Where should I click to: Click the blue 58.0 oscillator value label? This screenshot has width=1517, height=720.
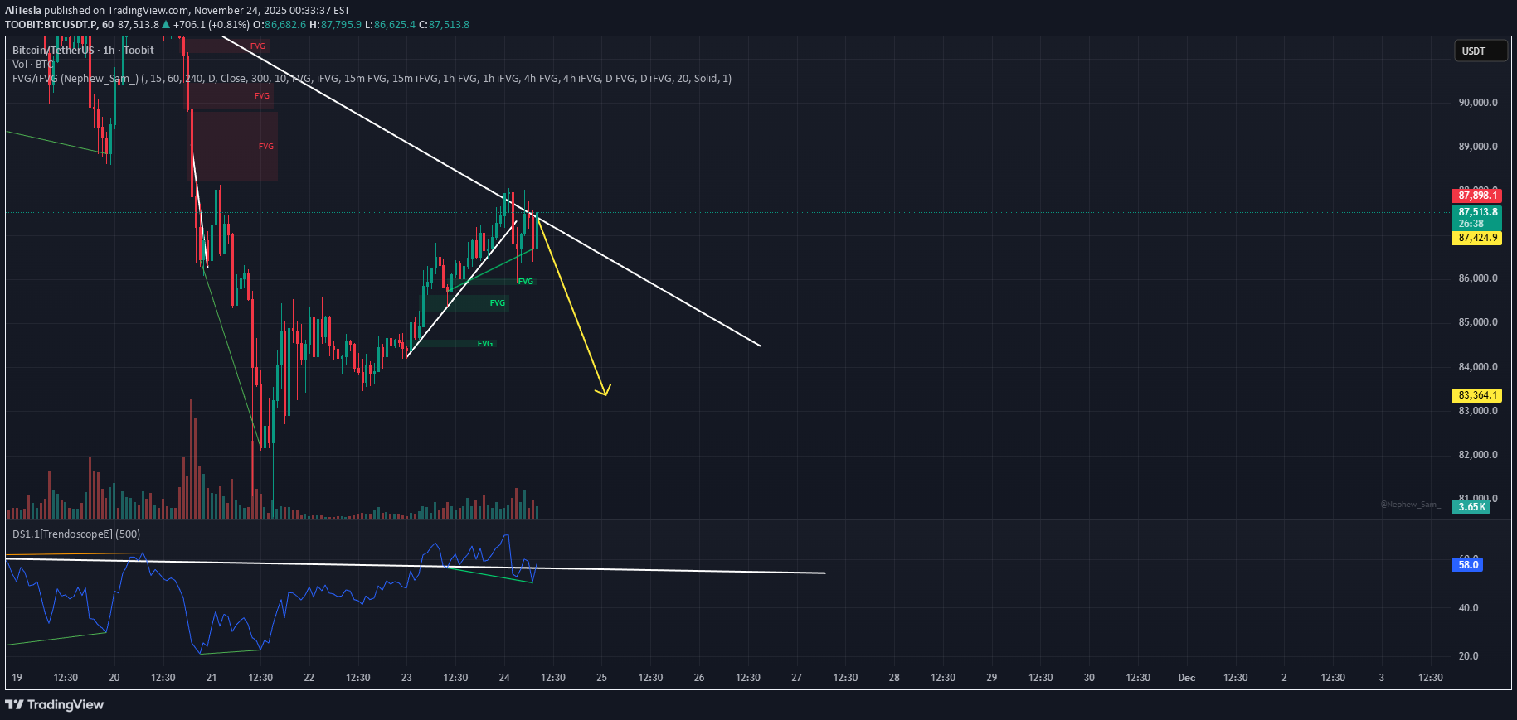1467,565
